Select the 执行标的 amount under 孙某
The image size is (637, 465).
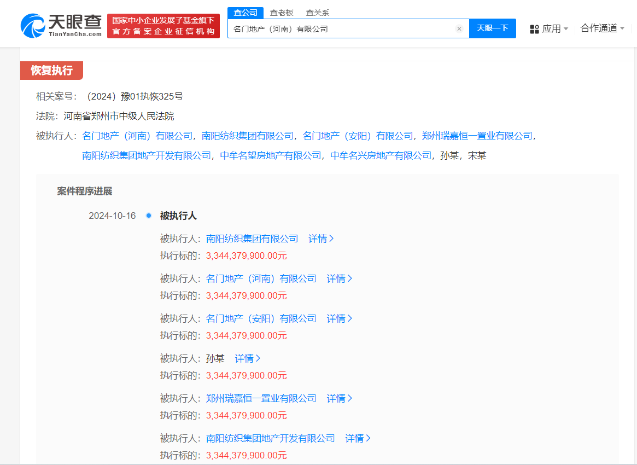tap(246, 375)
